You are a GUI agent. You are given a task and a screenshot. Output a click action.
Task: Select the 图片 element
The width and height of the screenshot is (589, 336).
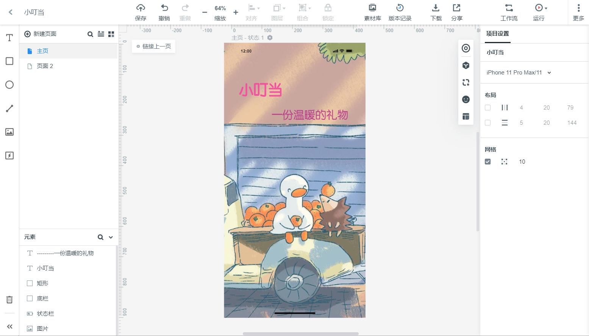68,329
